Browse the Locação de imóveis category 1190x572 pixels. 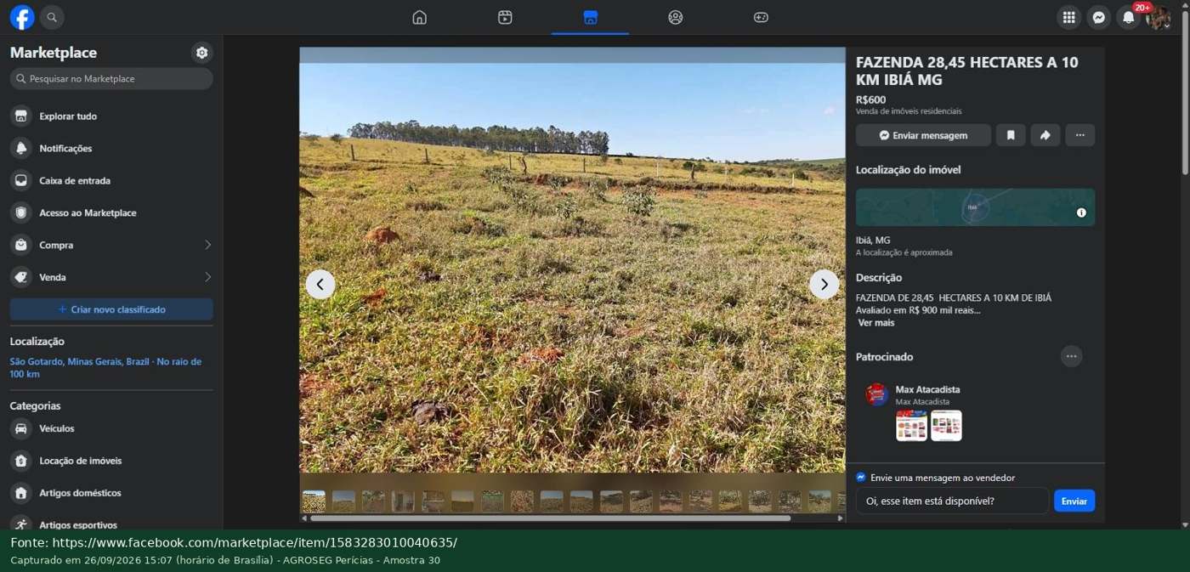tap(111, 461)
